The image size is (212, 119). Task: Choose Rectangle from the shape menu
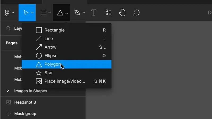point(67,30)
